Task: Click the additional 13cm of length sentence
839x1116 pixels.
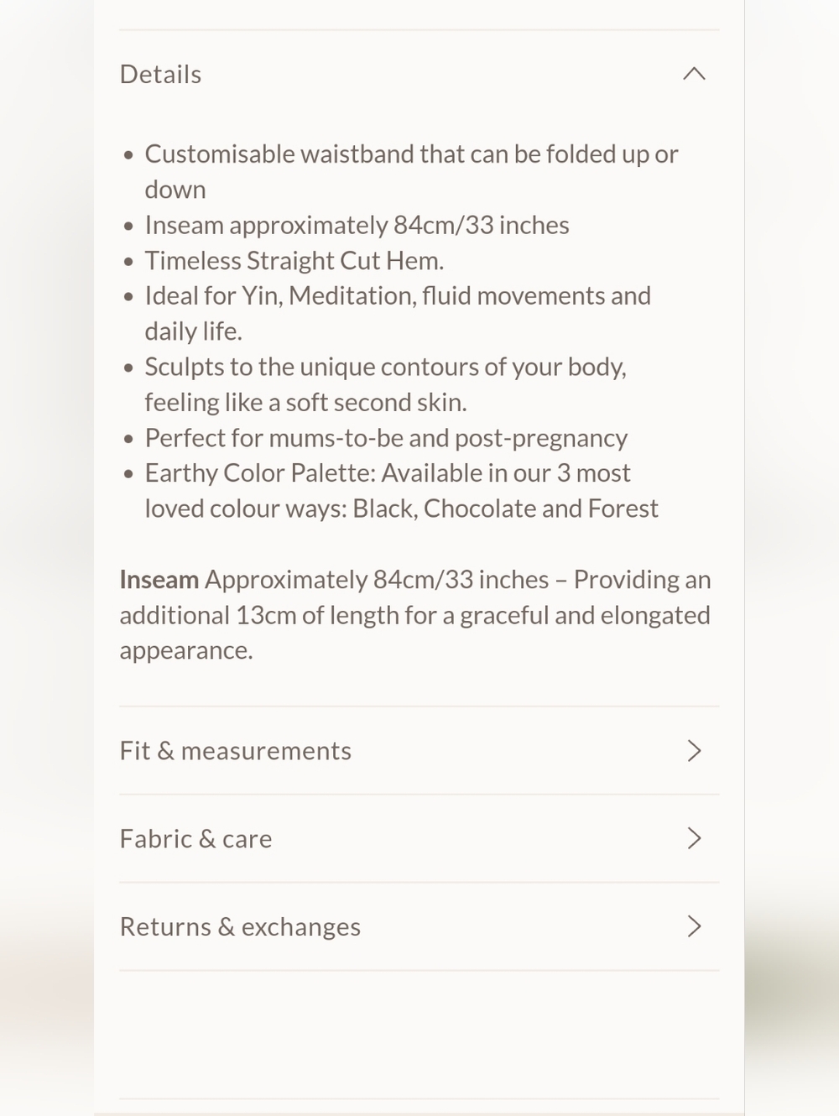Action: click(414, 615)
